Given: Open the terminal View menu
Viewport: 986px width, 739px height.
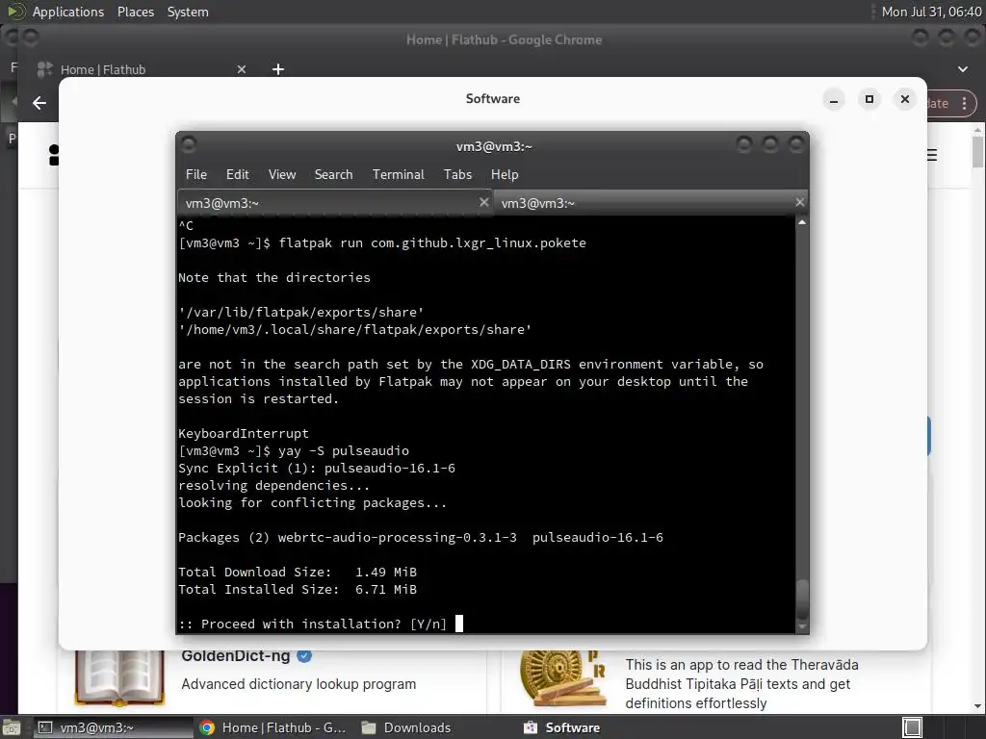Looking at the screenshot, I should pyautogui.click(x=282, y=175).
